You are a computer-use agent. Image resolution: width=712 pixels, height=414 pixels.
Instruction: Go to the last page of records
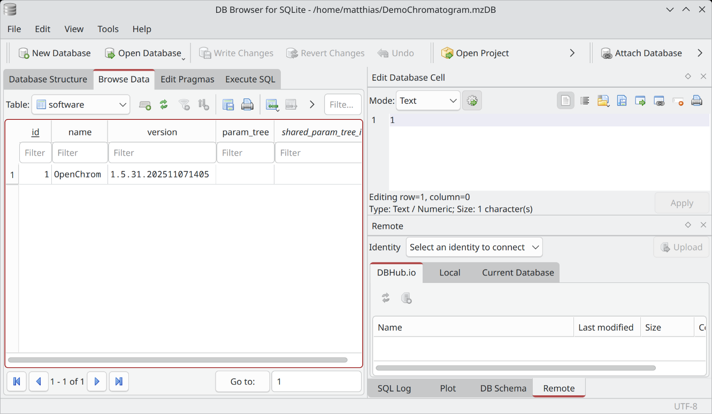click(x=119, y=381)
